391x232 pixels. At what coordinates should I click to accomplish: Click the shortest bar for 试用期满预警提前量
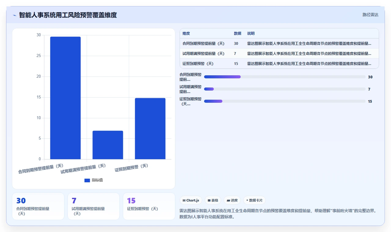pyautogui.click(x=108, y=145)
